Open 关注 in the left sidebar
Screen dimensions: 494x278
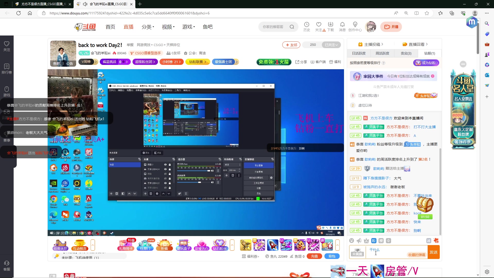click(x=7, y=46)
